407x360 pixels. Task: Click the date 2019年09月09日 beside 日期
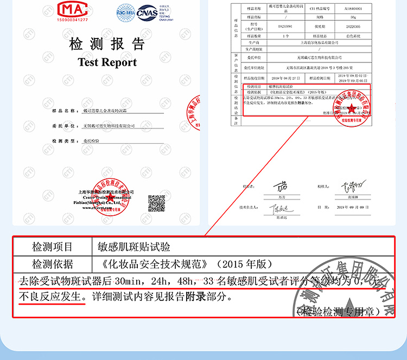coord(353,207)
